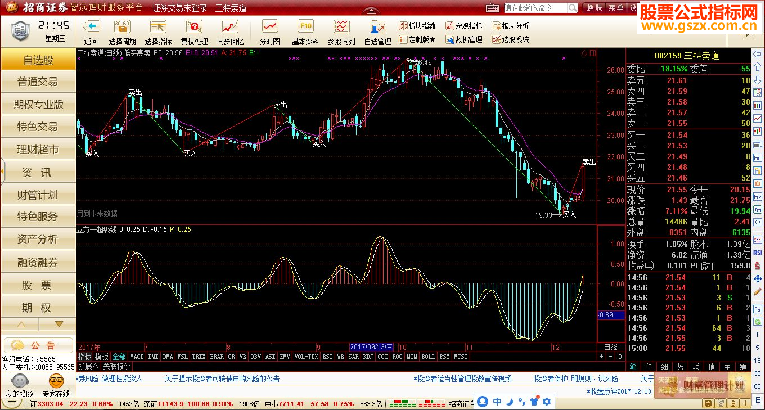This screenshot has width=765, height=410.
Task: Select the 60 minute period on the right strip
Action: tap(757, 386)
